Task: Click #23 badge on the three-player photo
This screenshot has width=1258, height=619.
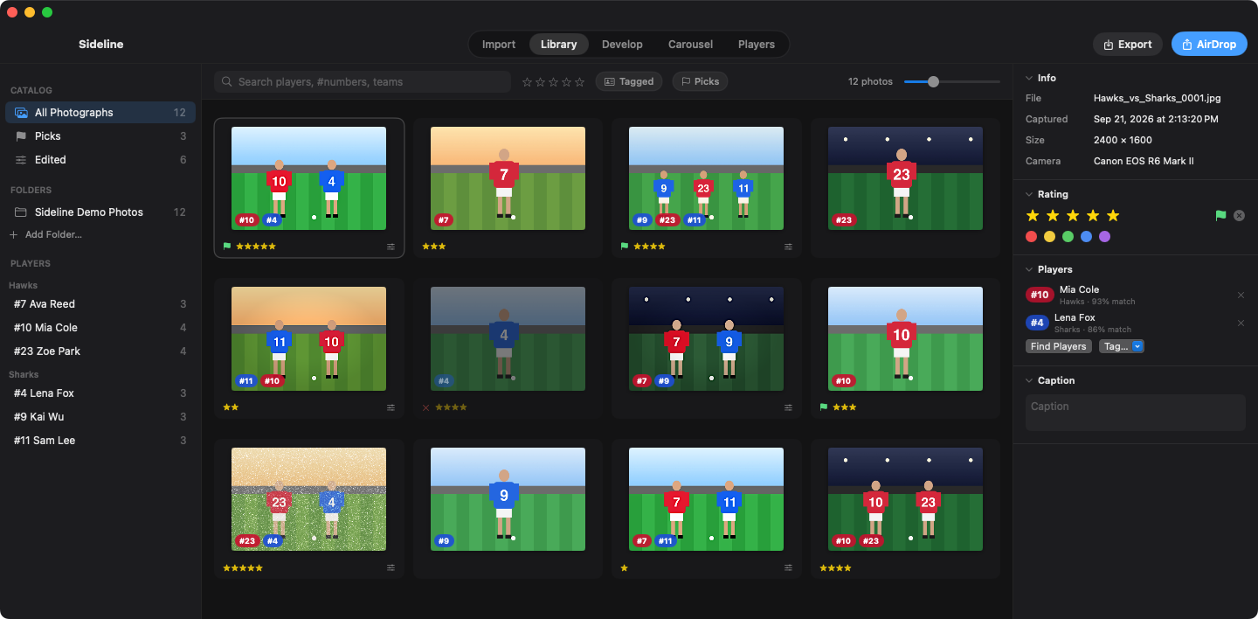Action: (667, 220)
